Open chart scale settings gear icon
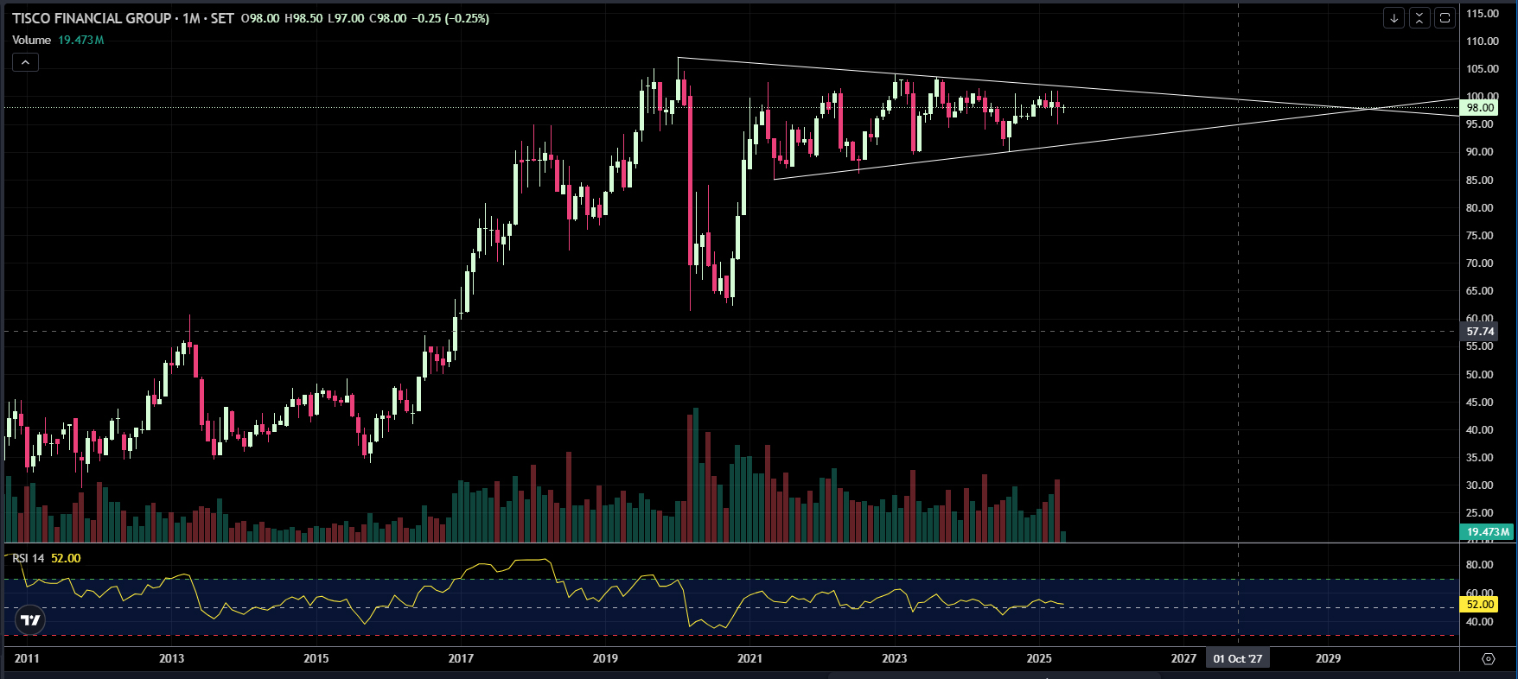This screenshot has width=1518, height=679. point(1488,658)
